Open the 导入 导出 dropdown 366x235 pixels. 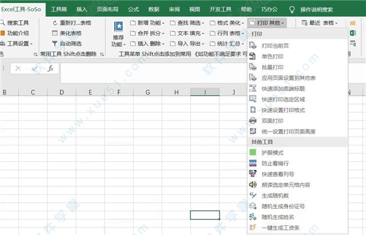(187, 44)
